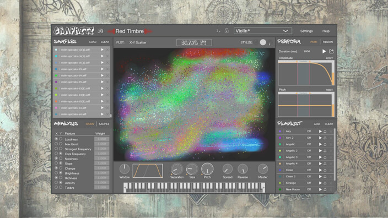
Task: Click CLEAR in the Playlist panel
Action: 329,124
